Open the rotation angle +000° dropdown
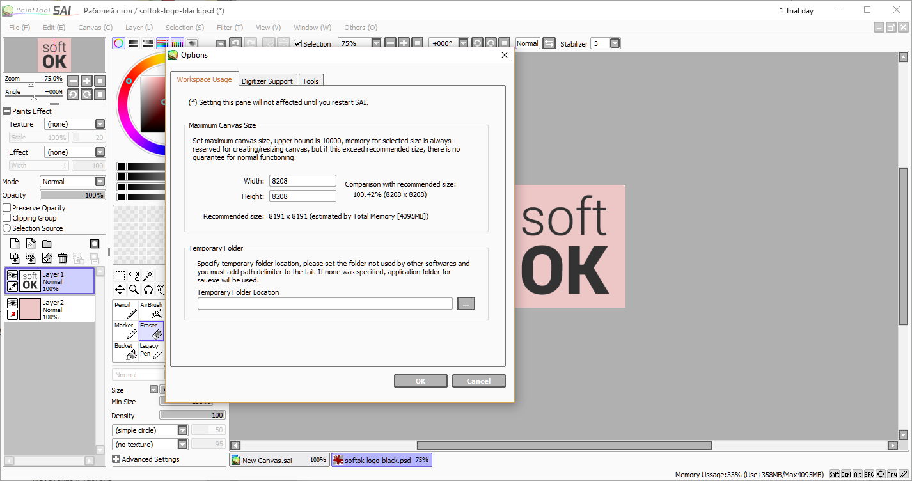912x481 pixels. click(463, 43)
